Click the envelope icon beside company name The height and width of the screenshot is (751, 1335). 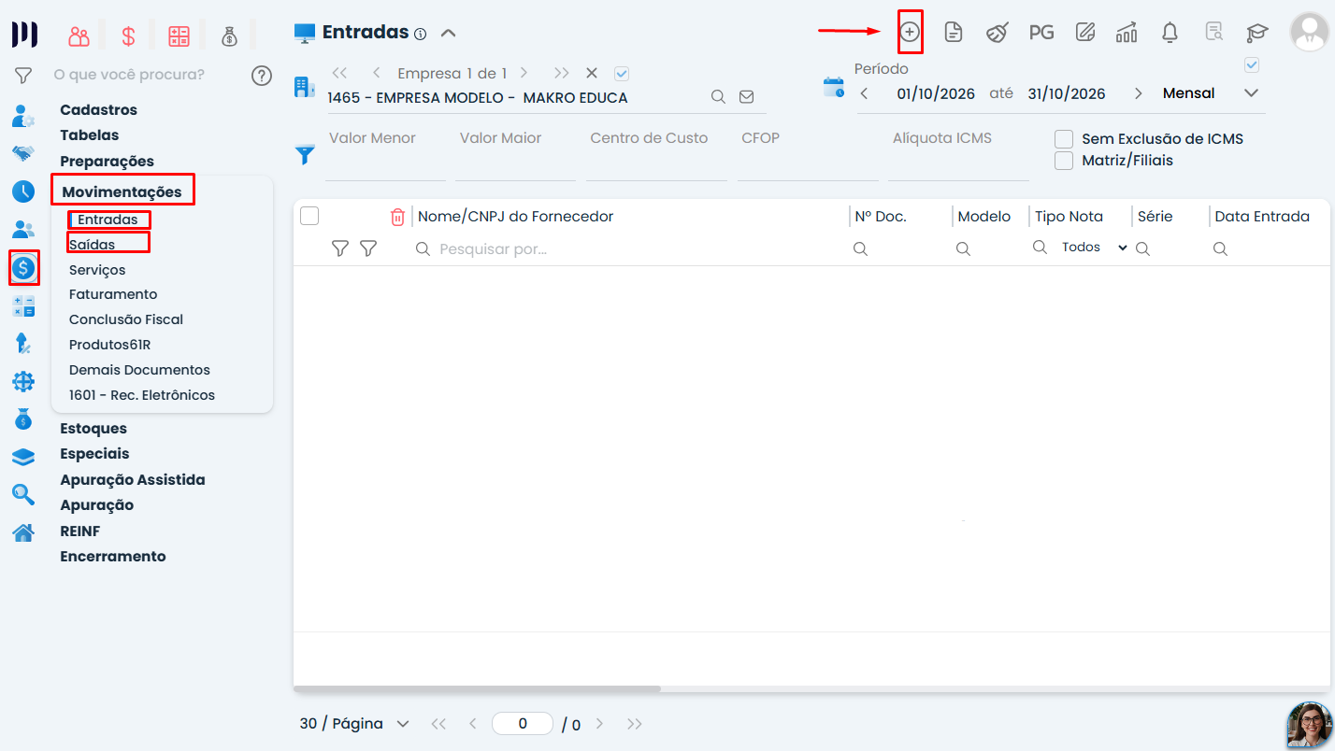click(746, 96)
